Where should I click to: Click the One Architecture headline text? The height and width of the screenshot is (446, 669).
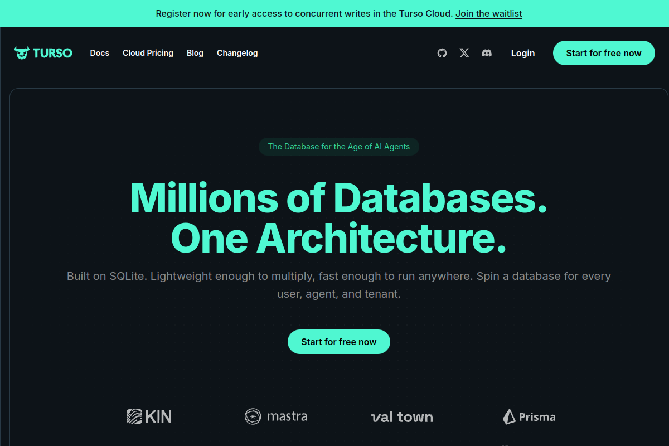pyautogui.click(x=339, y=238)
